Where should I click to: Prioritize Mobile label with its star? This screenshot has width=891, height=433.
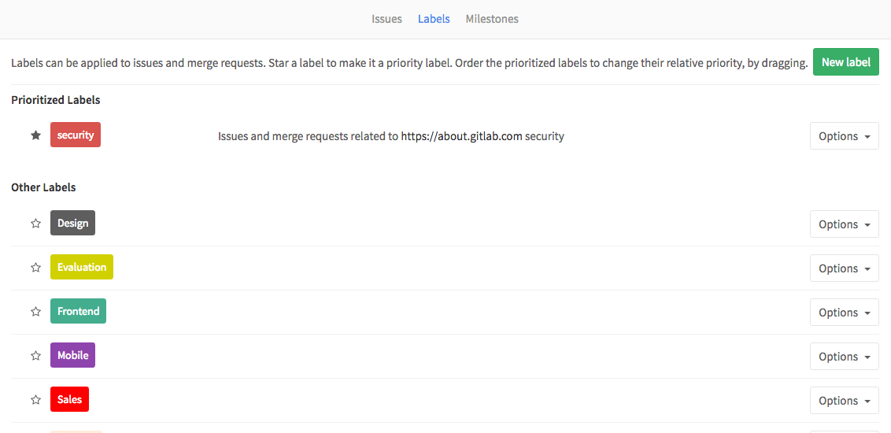coord(35,355)
